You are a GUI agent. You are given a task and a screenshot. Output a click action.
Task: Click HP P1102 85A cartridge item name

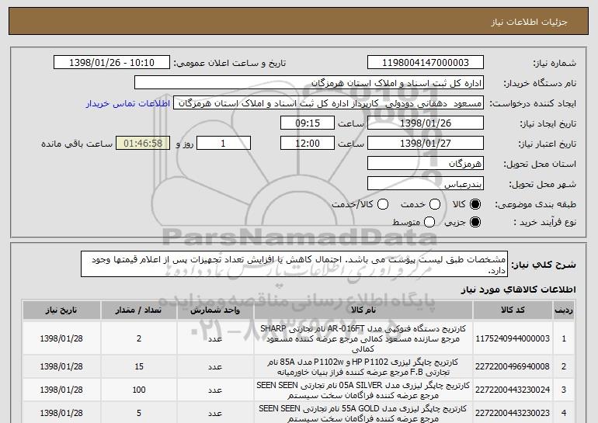point(363,366)
